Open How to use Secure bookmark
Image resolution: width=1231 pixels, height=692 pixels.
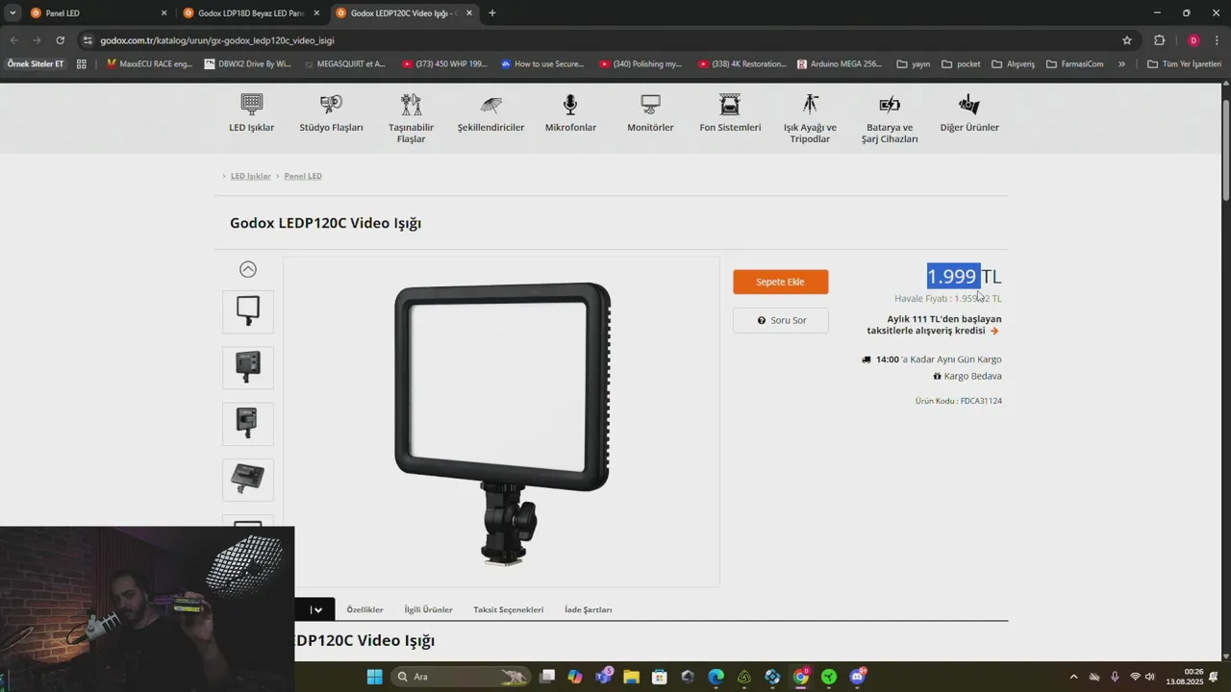tap(542, 64)
